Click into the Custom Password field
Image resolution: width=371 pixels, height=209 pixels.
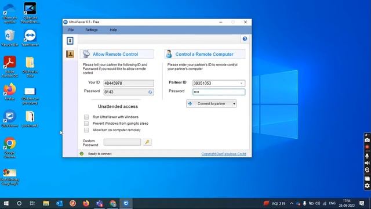coord(122,142)
